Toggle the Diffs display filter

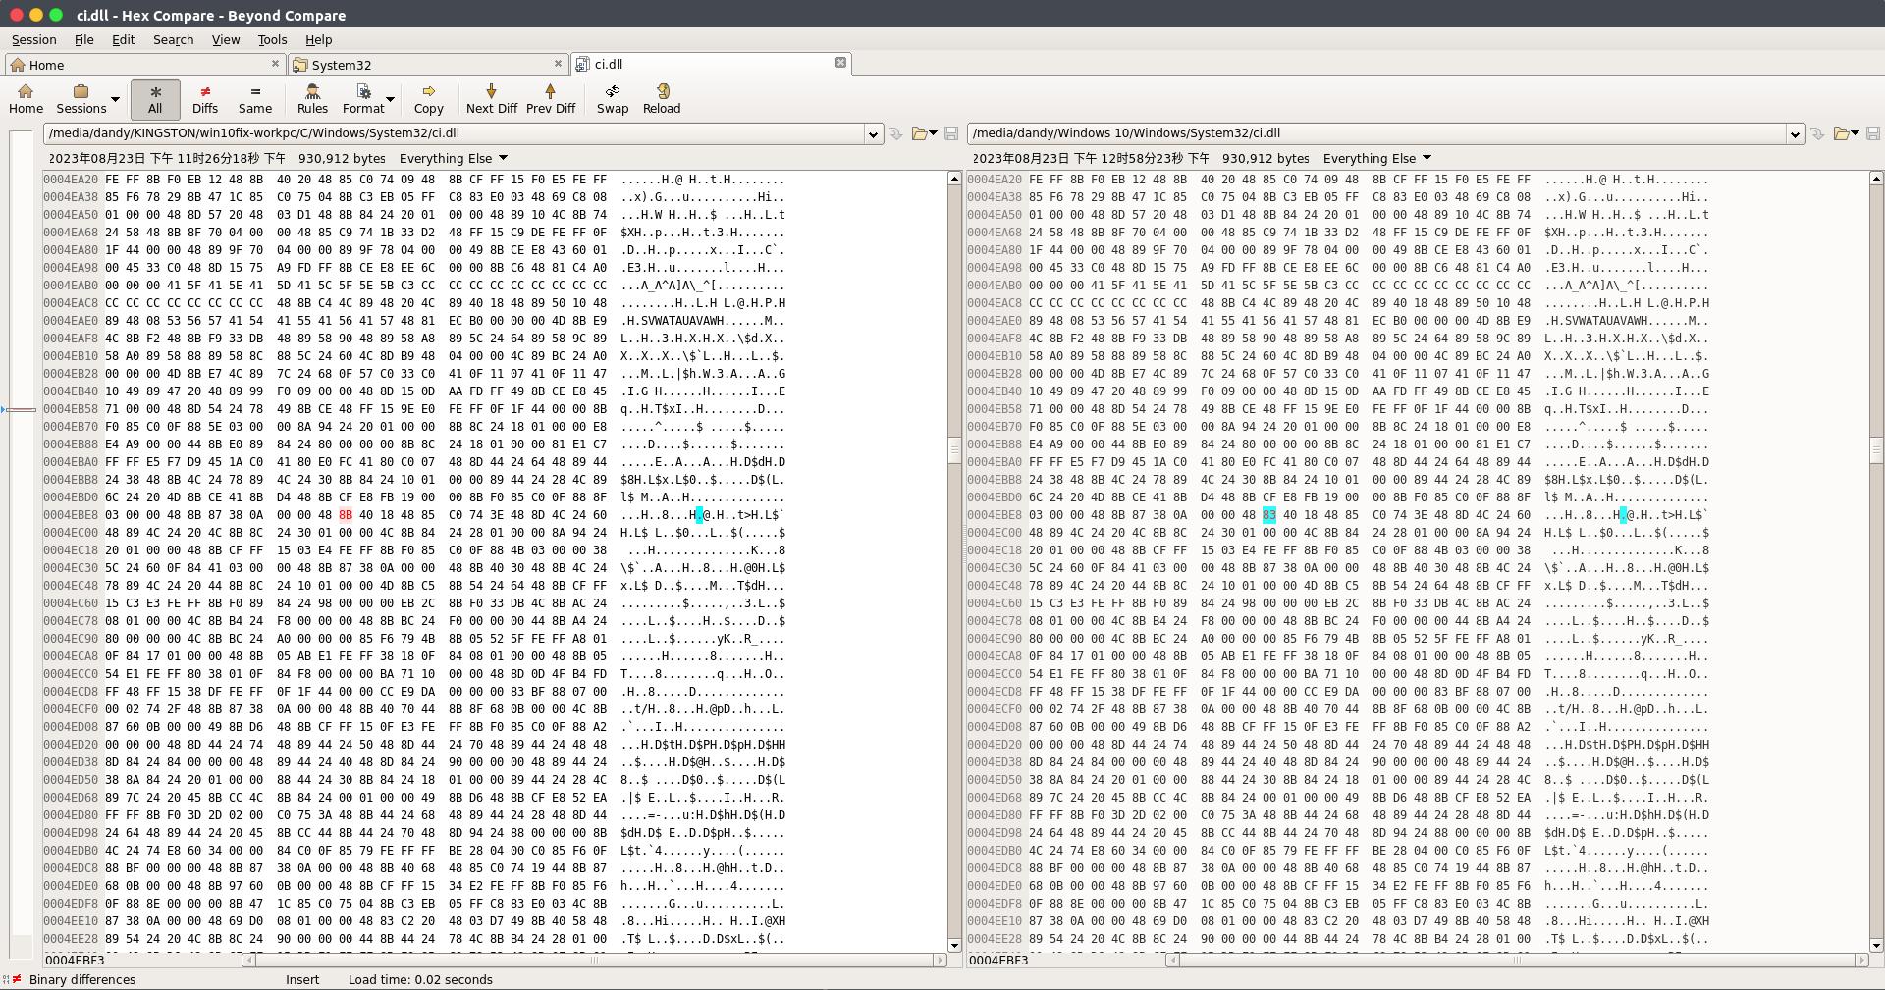click(x=204, y=98)
